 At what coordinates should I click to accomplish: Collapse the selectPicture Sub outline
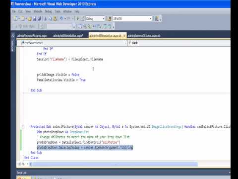click(23, 127)
